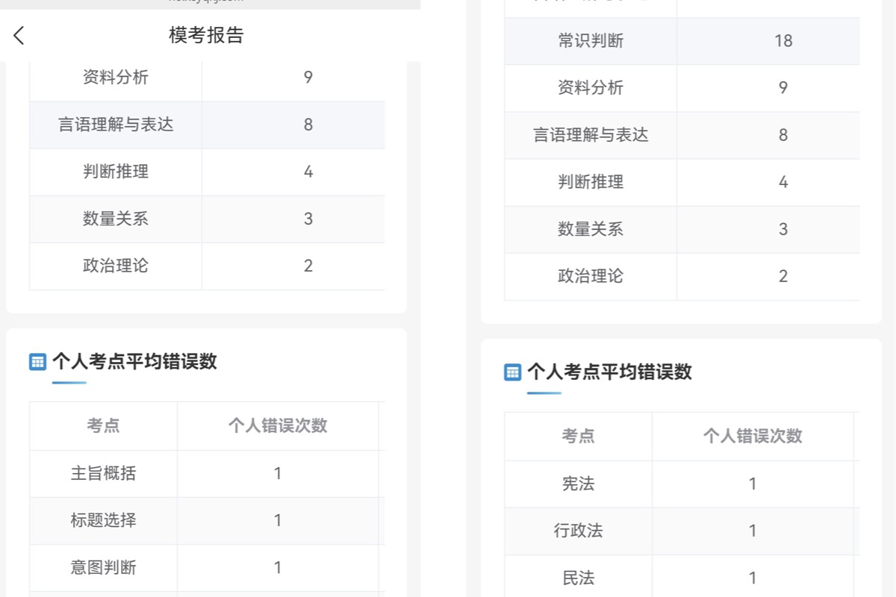
Task: Click the error count 2 beside 政治理论
Action: click(x=307, y=266)
